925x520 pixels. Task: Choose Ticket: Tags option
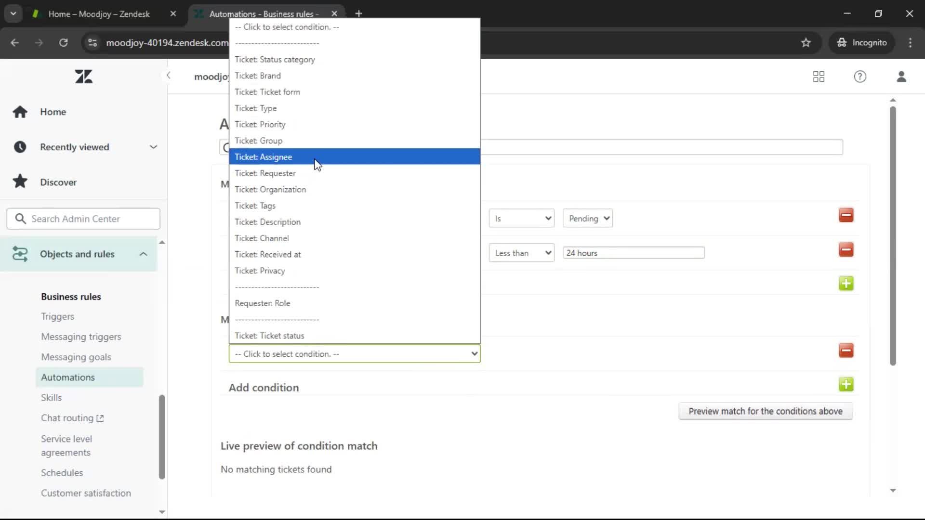pos(355,206)
